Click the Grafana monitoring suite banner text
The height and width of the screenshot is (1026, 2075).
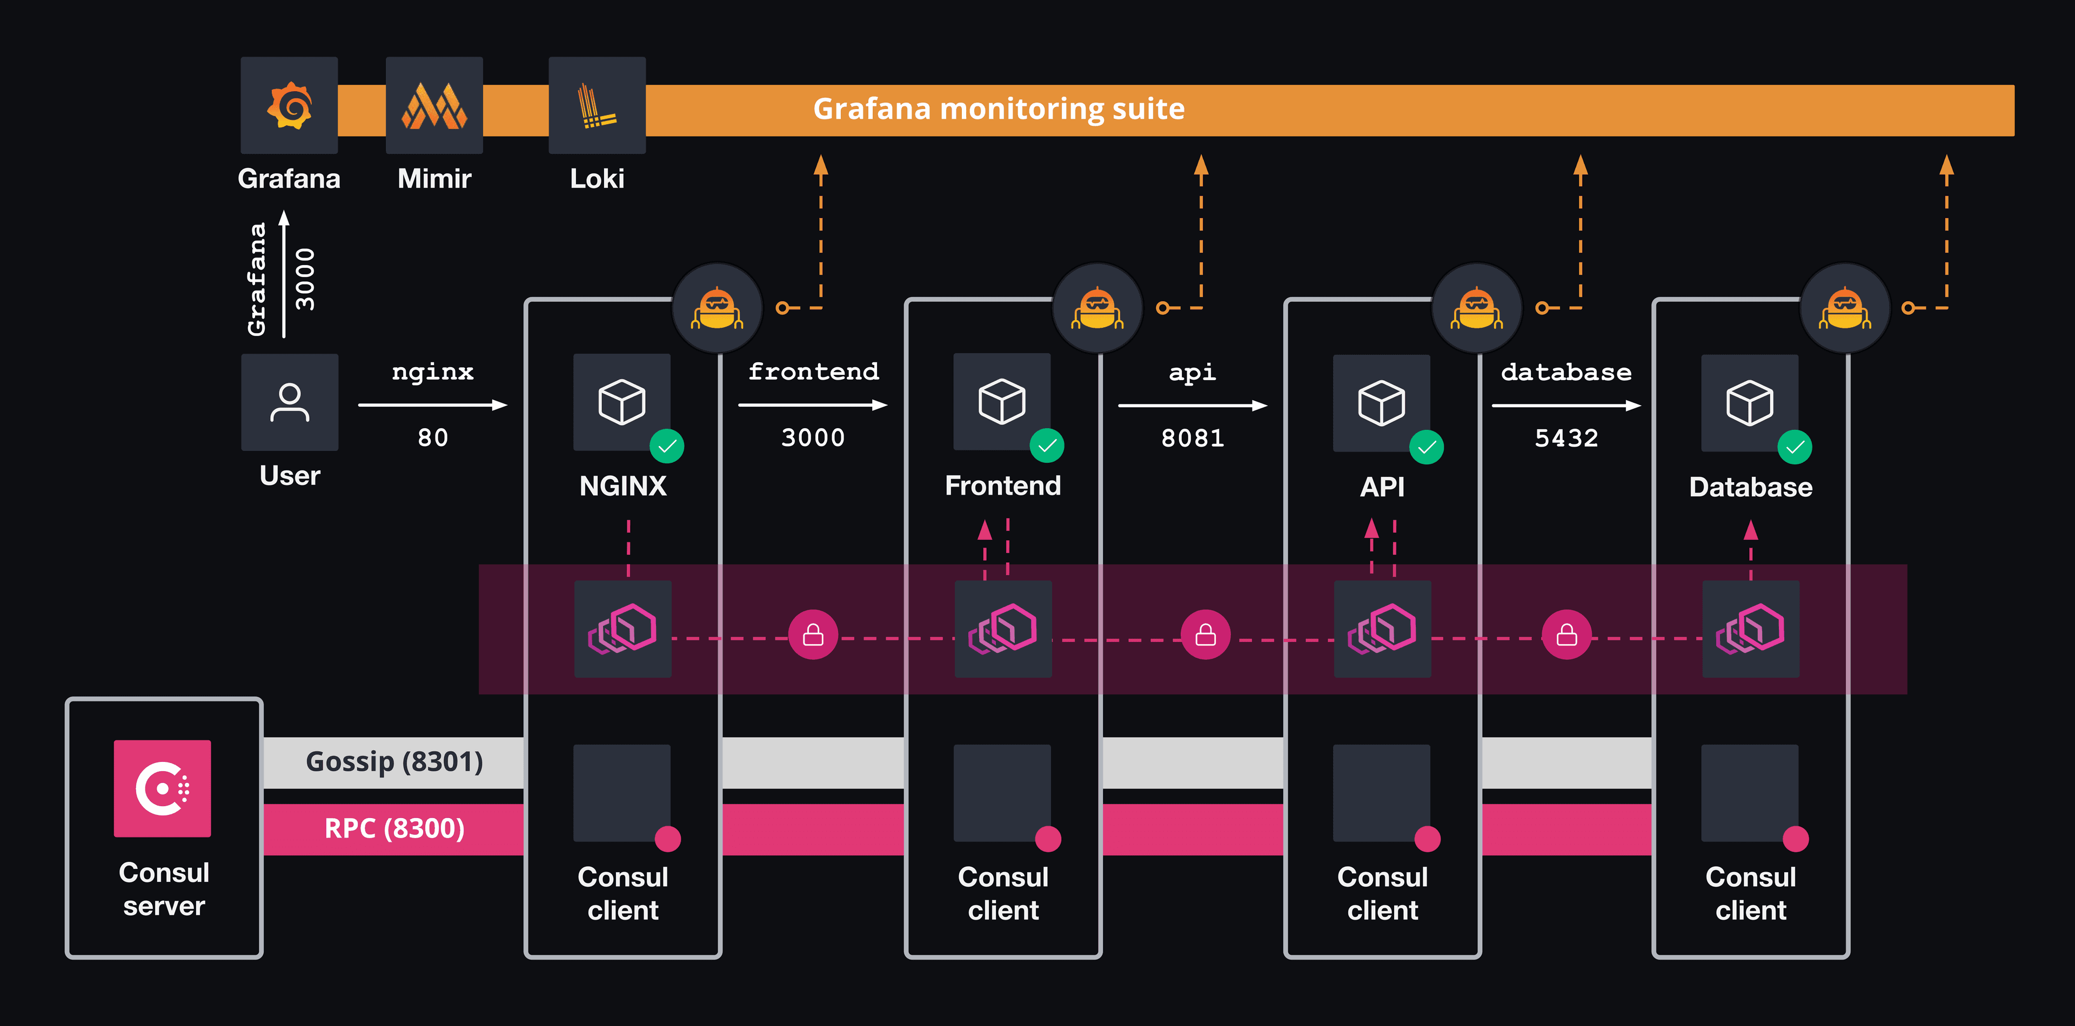tap(999, 109)
